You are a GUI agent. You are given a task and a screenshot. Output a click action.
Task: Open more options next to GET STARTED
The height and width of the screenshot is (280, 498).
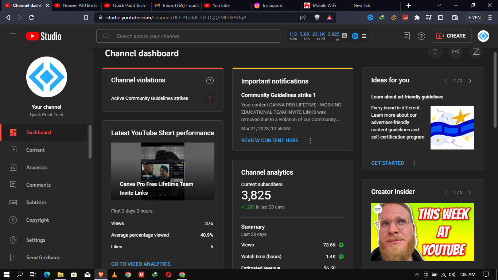(414, 163)
